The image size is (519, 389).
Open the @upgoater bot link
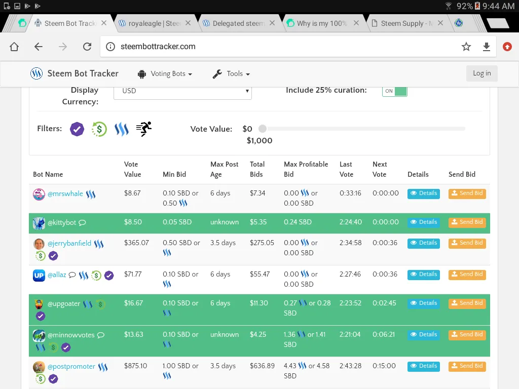click(64, 304)
